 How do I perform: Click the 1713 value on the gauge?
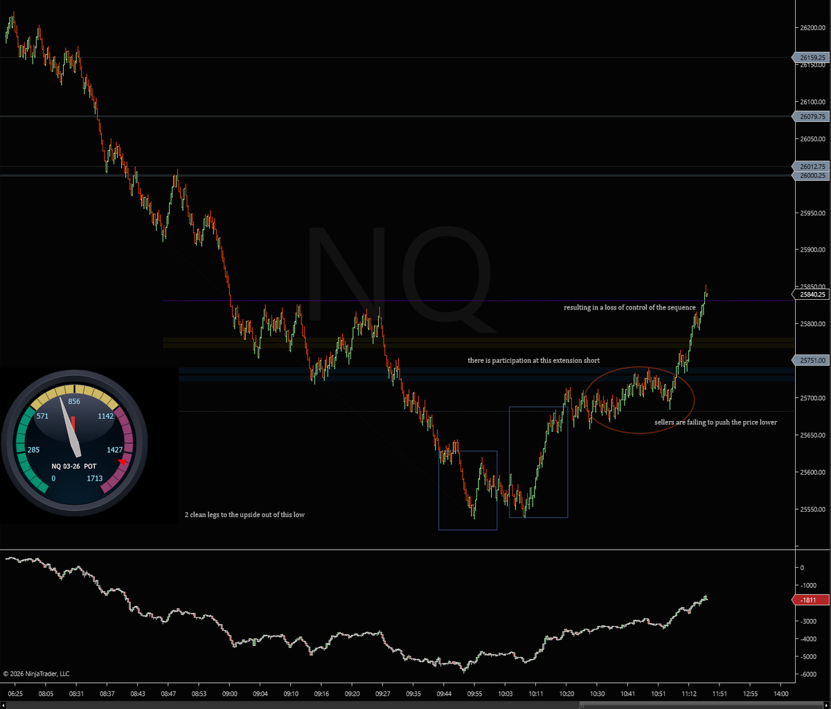(95, 478)
